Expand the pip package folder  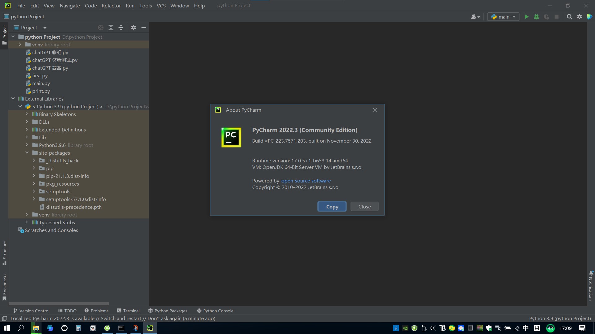[34, 168]
